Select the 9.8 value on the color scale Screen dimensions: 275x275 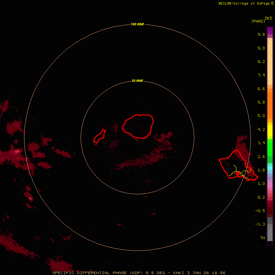pos(261,34)
